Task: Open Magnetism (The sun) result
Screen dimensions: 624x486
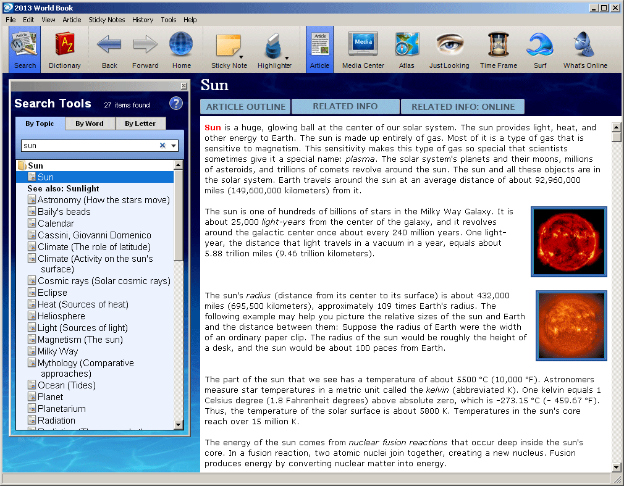Action: [x=80, y=339]
